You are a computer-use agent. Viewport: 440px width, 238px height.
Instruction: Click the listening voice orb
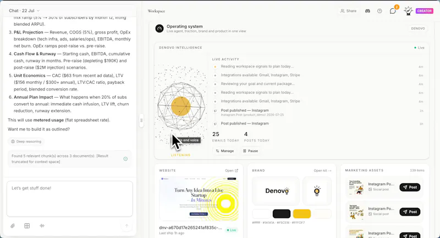pos(181,106)
